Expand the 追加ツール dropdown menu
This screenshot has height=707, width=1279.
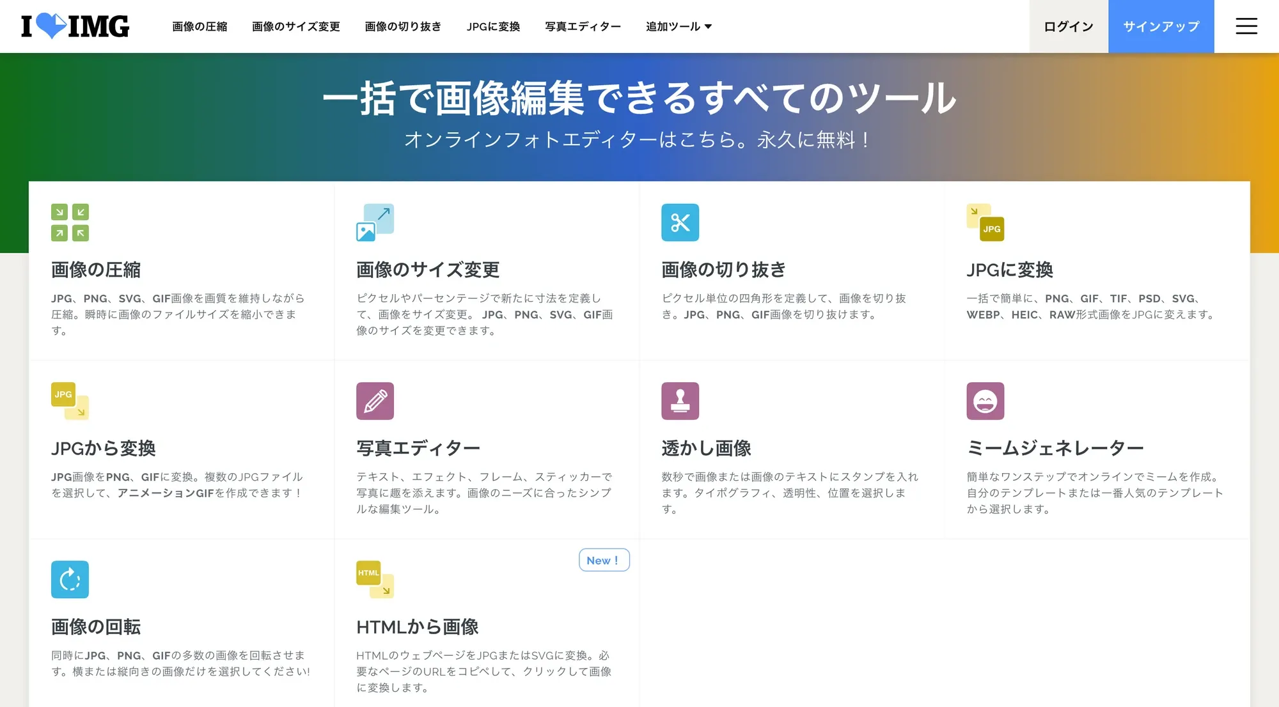[679, 26]
